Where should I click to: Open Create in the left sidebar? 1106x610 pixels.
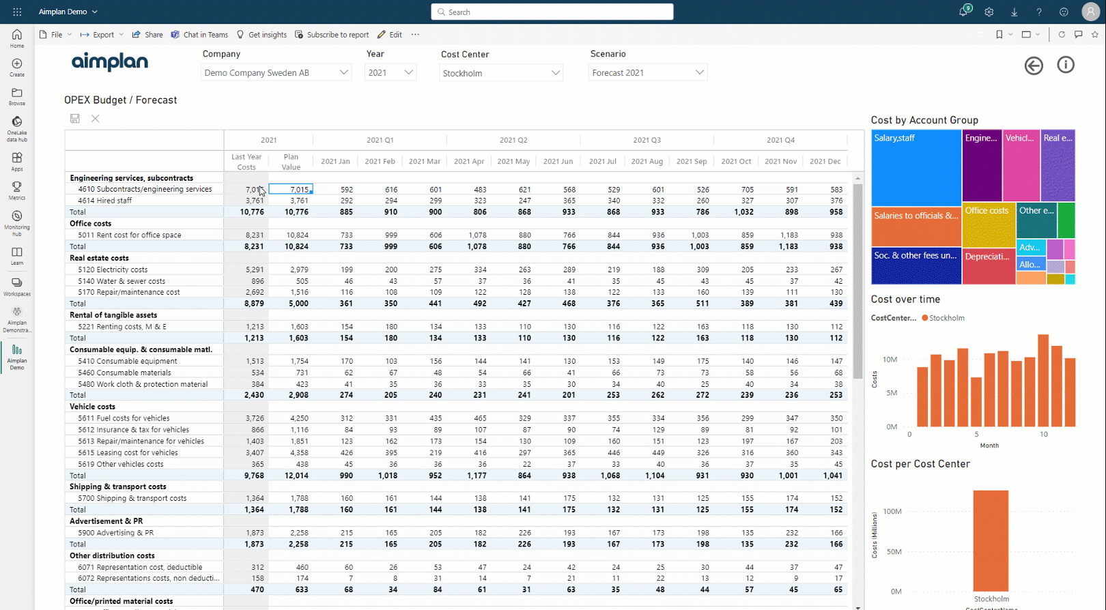coord(17,68)
